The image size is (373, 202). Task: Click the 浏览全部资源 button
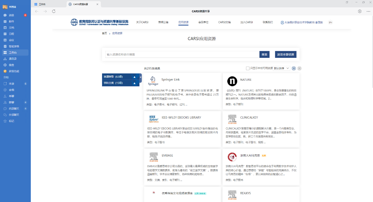tap(285, 55)
